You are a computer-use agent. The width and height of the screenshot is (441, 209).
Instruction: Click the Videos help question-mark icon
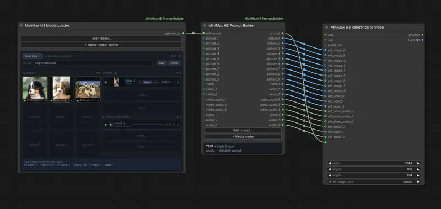click(x=116, y=73)
